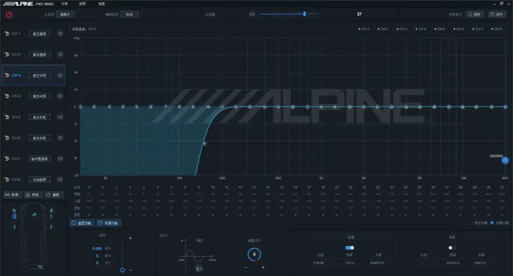Click the RCA icon beside CH-5

(7, 117)
